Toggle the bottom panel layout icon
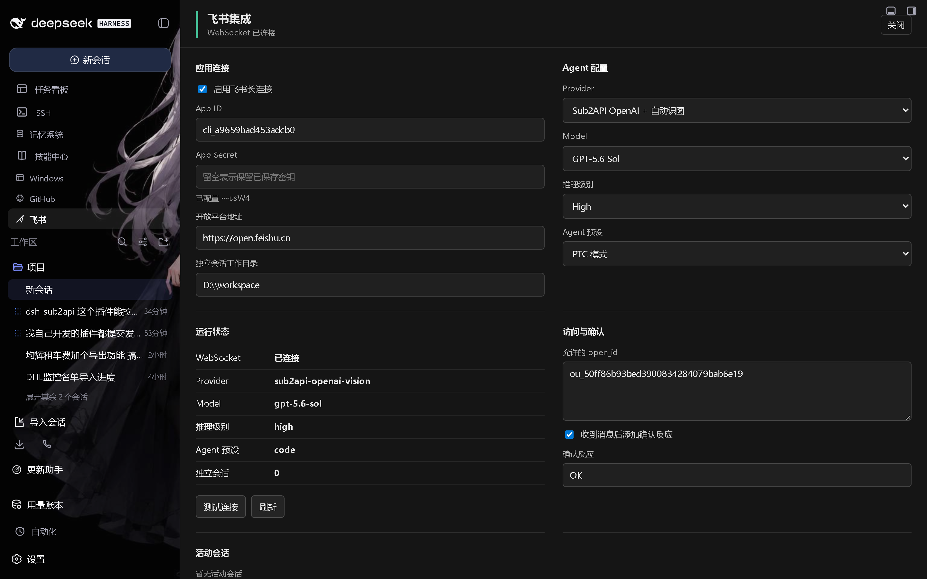 (x=891, y=11)
